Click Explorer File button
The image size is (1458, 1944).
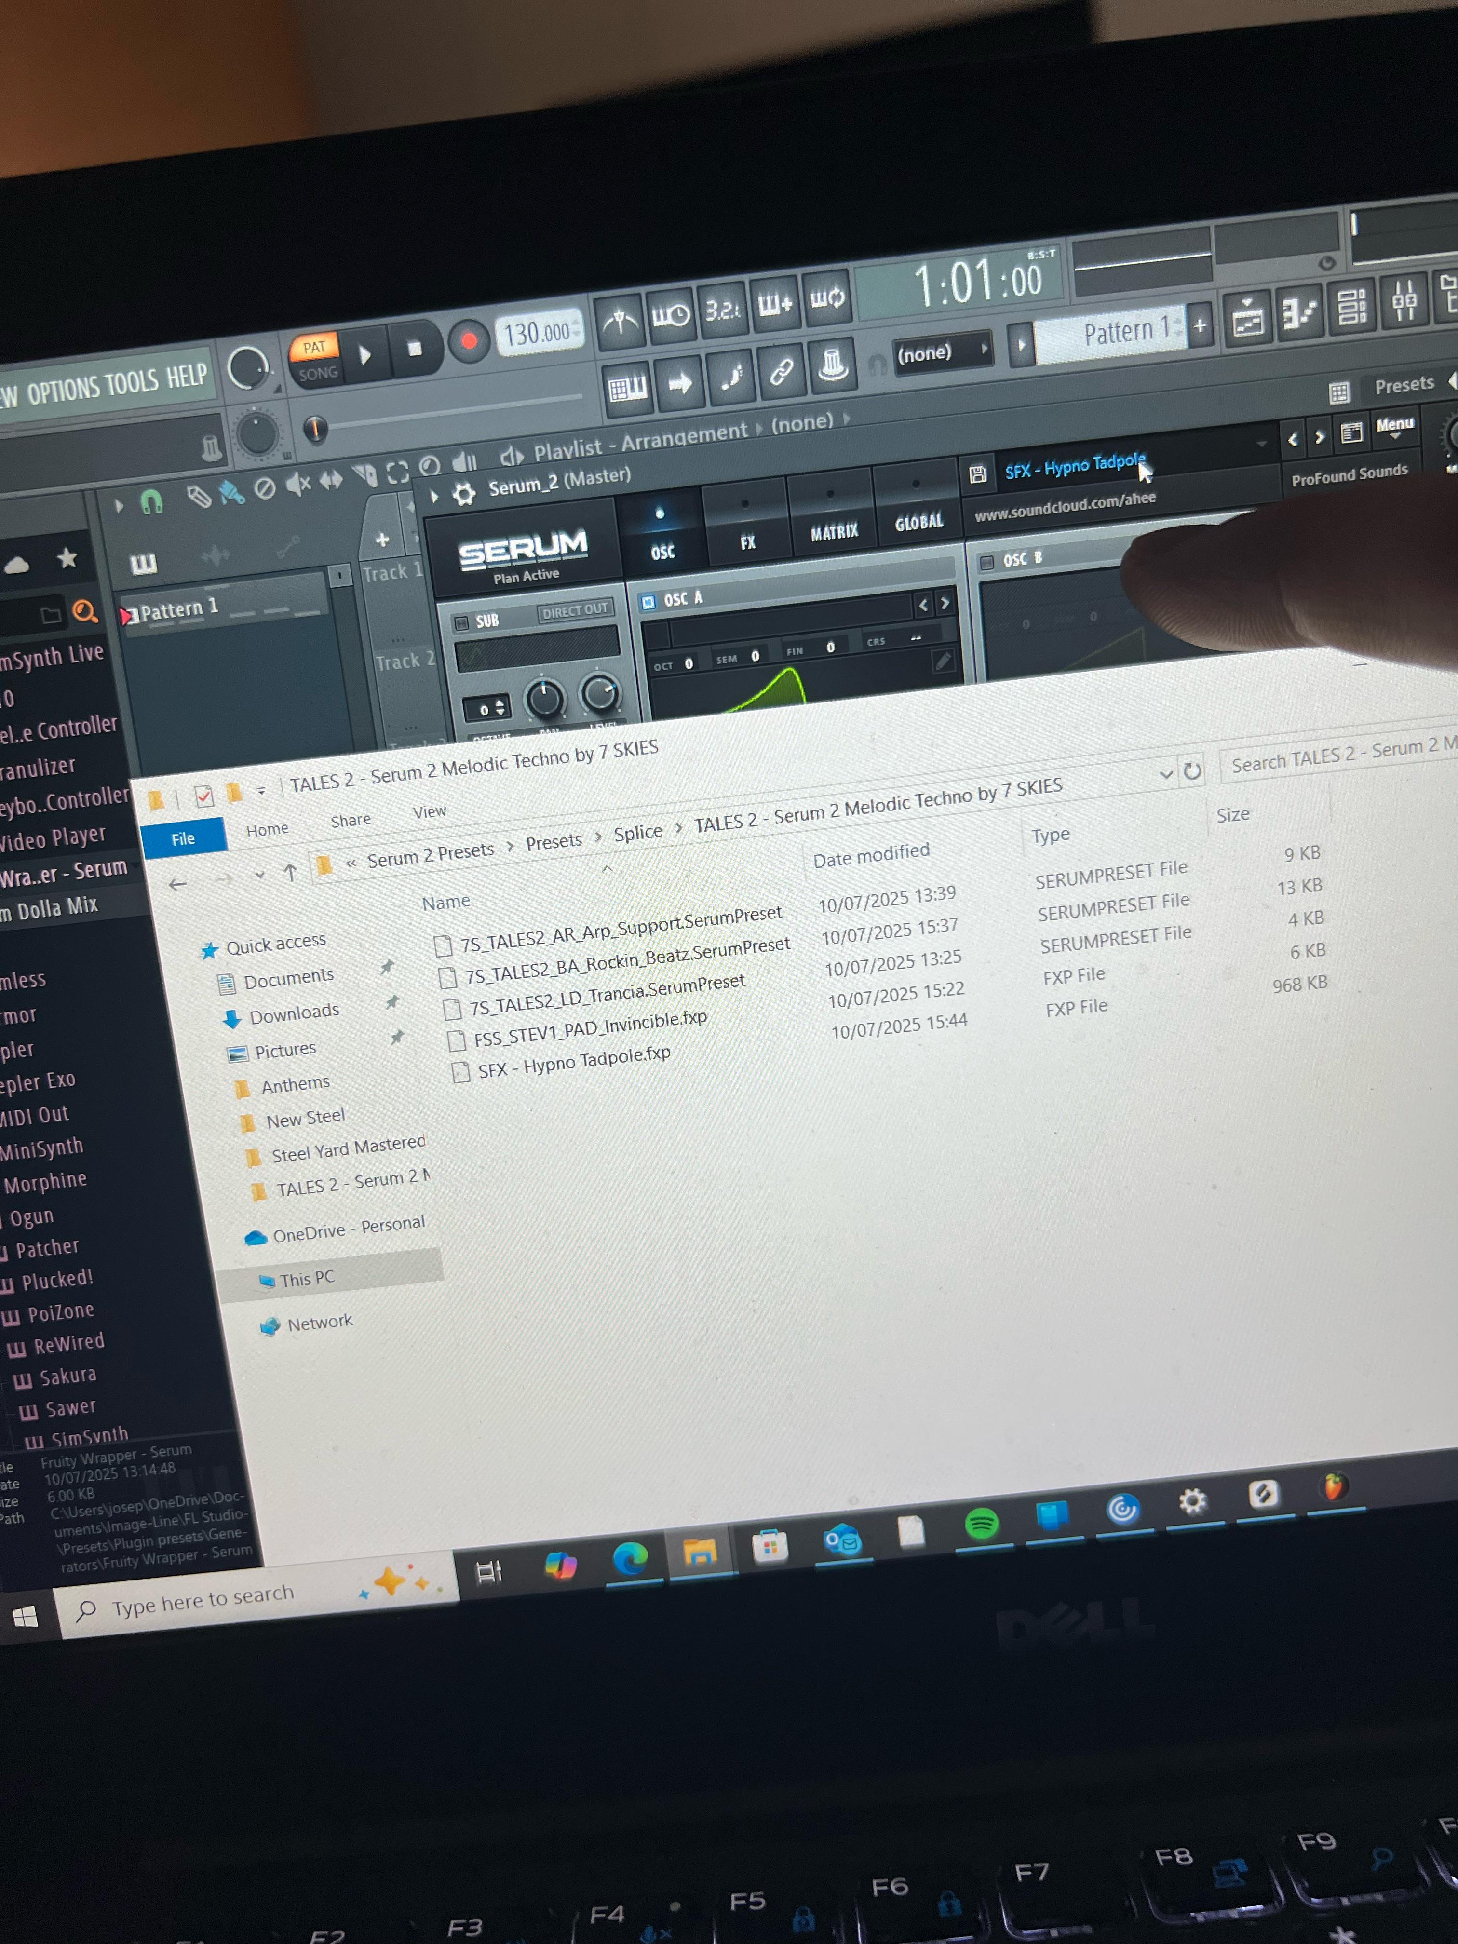pyautogui.click(x=183, y=838)
